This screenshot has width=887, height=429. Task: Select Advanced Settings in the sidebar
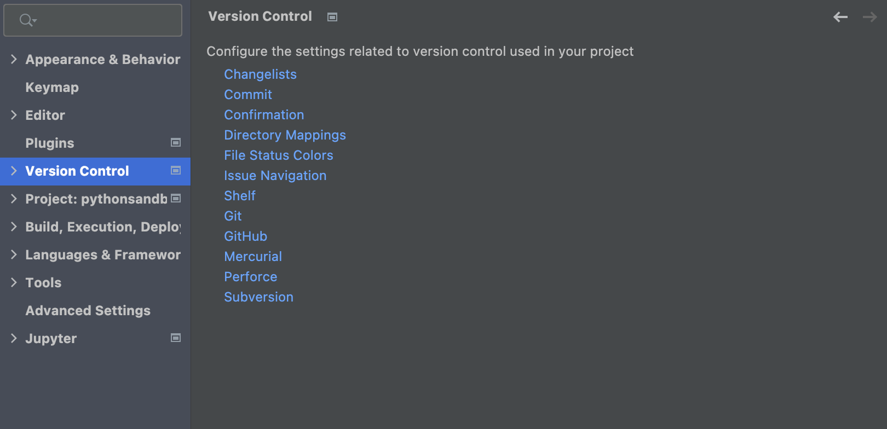(x=88, y=311)
